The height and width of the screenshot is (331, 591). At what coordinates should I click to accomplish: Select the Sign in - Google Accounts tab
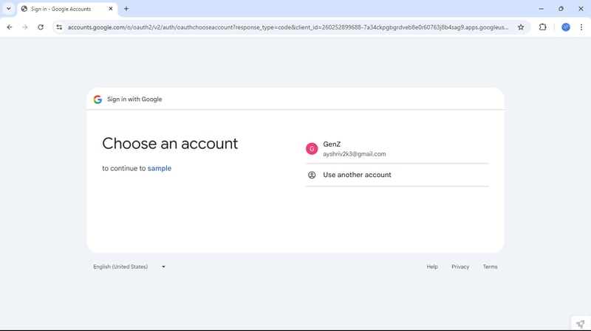[x=67, y=9]
